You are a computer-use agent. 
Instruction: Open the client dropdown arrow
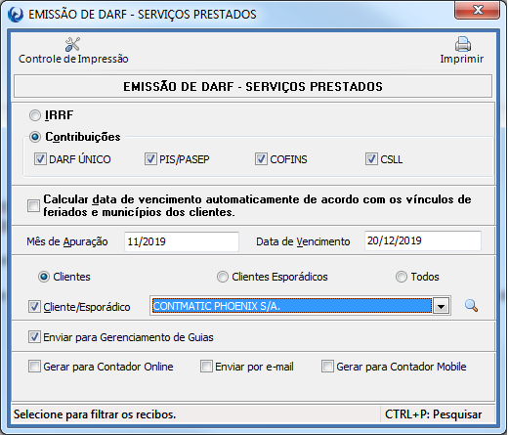tap(442, 306)
